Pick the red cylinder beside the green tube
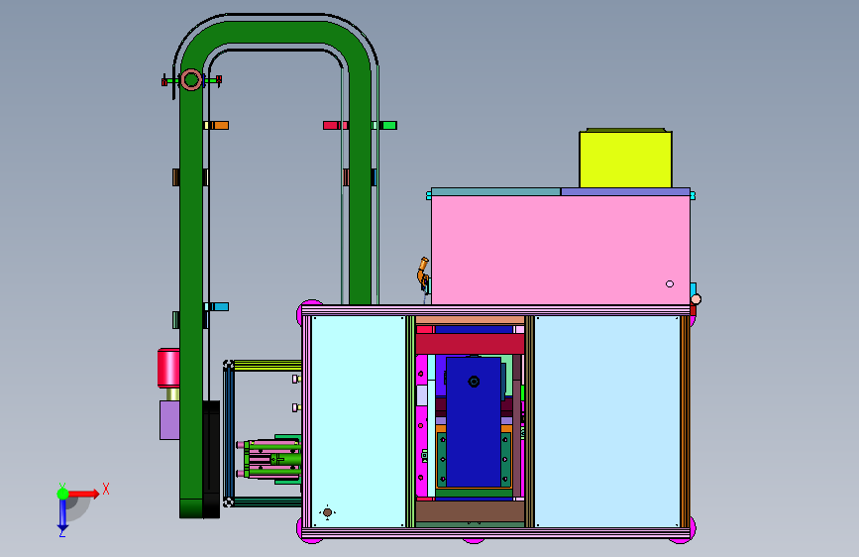Viewport: 859px width, 557px height. 168,368
